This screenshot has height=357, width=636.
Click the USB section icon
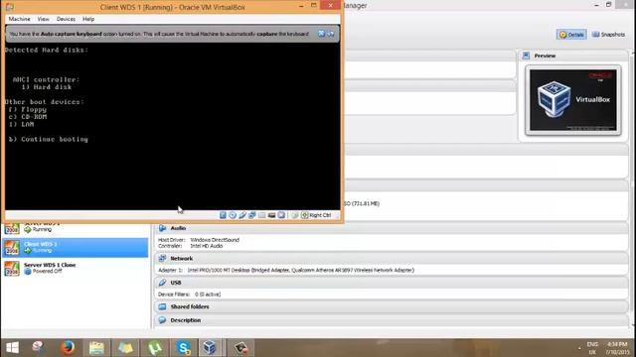pyautogui.click(x=162, y=283)
